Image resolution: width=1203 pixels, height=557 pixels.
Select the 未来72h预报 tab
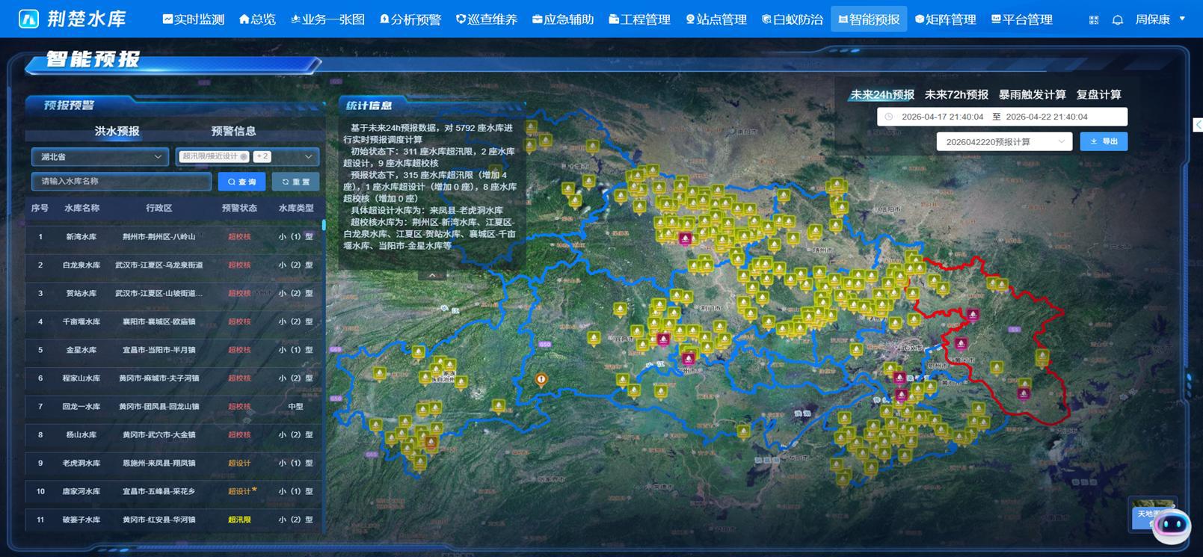(x=956, y=95)
